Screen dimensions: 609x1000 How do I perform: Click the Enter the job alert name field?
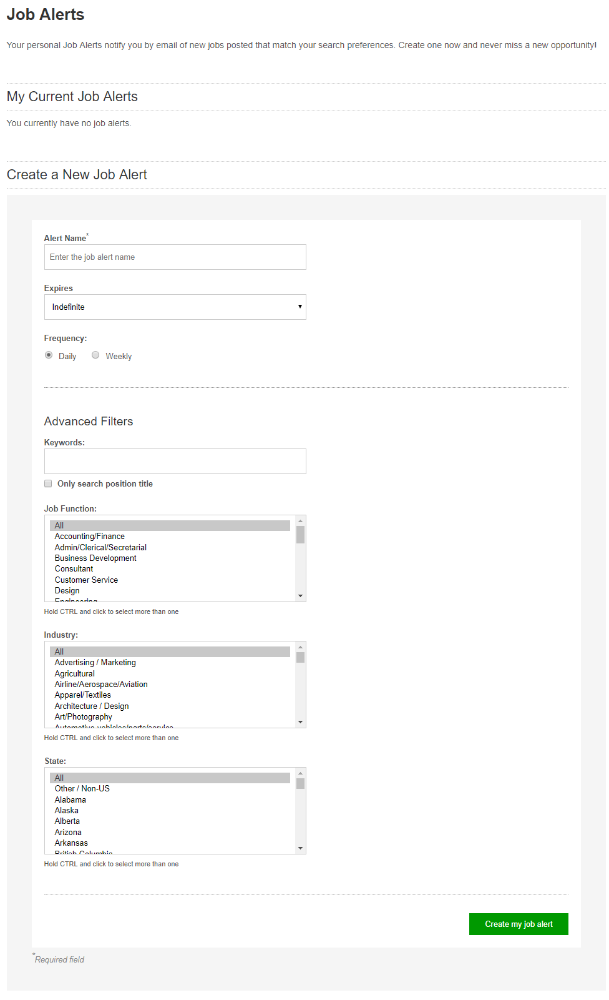pos(175,257)
